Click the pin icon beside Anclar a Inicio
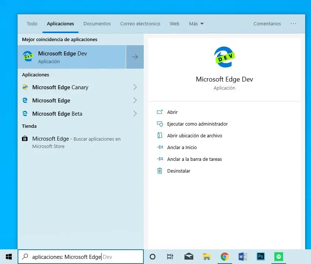This screenshot has width=311, height=264. point(160,147)
